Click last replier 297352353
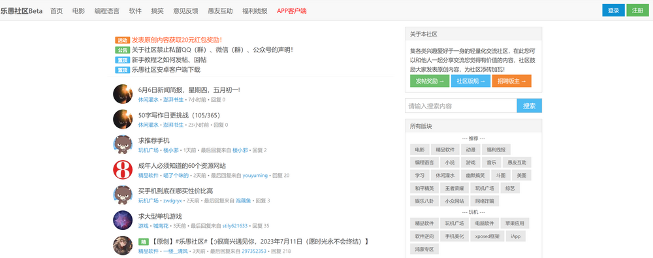 [254, 251]
